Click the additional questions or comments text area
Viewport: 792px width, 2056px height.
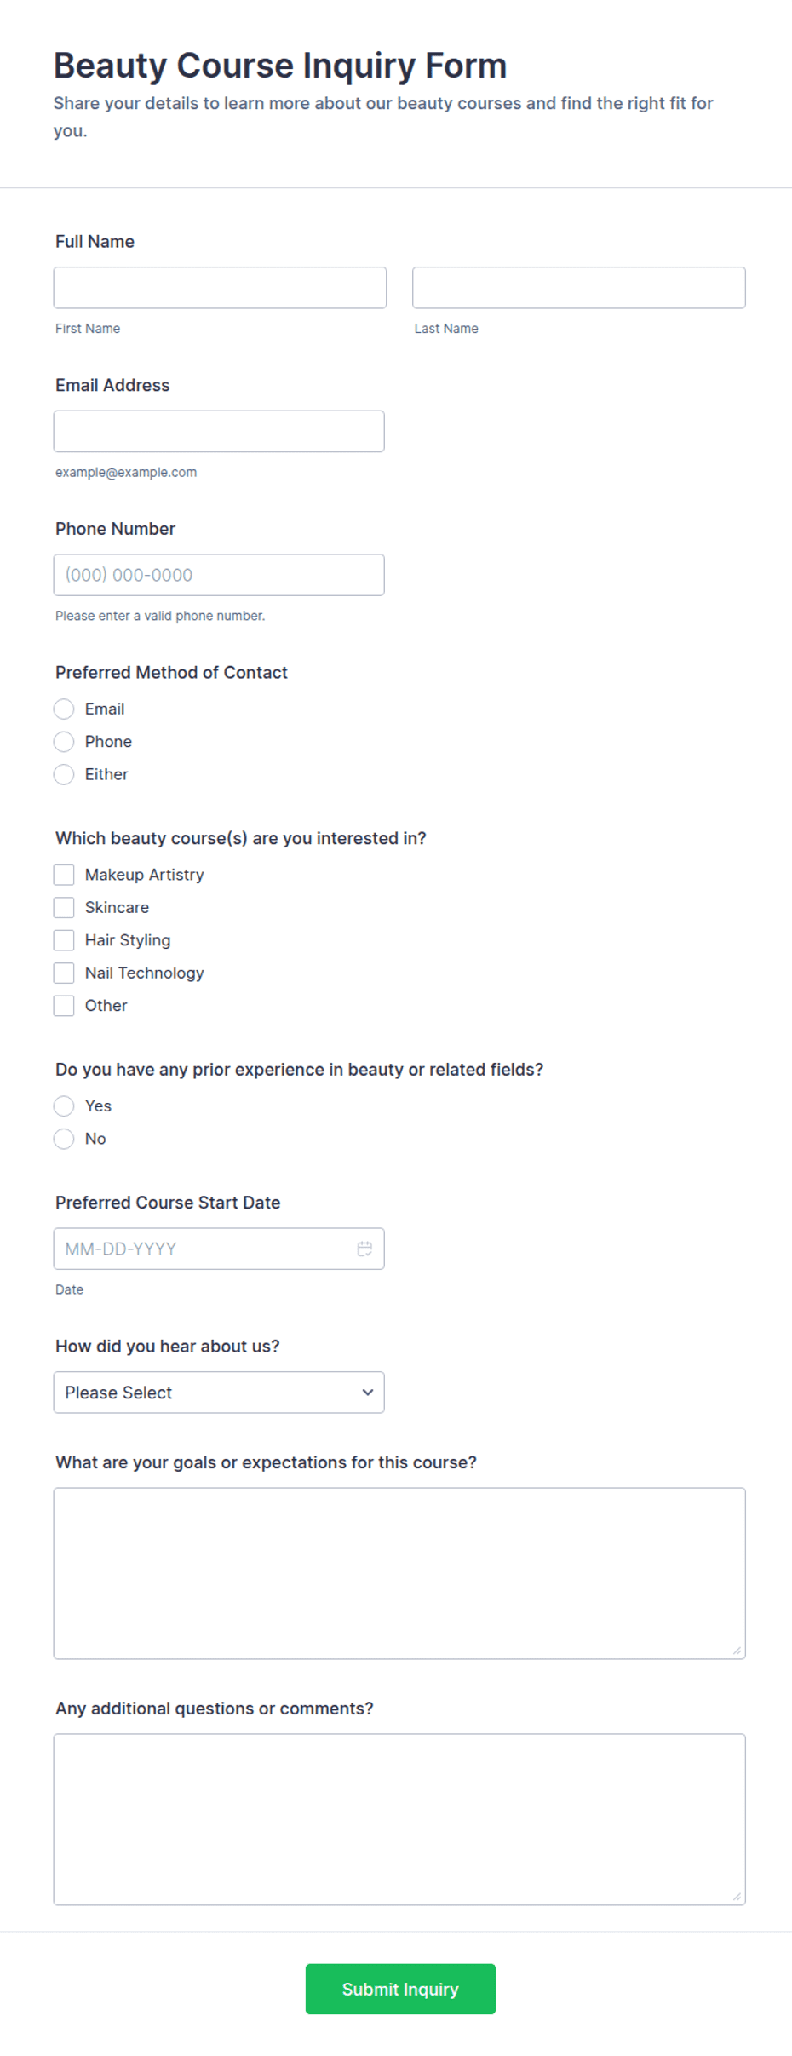coord(399,1819)
